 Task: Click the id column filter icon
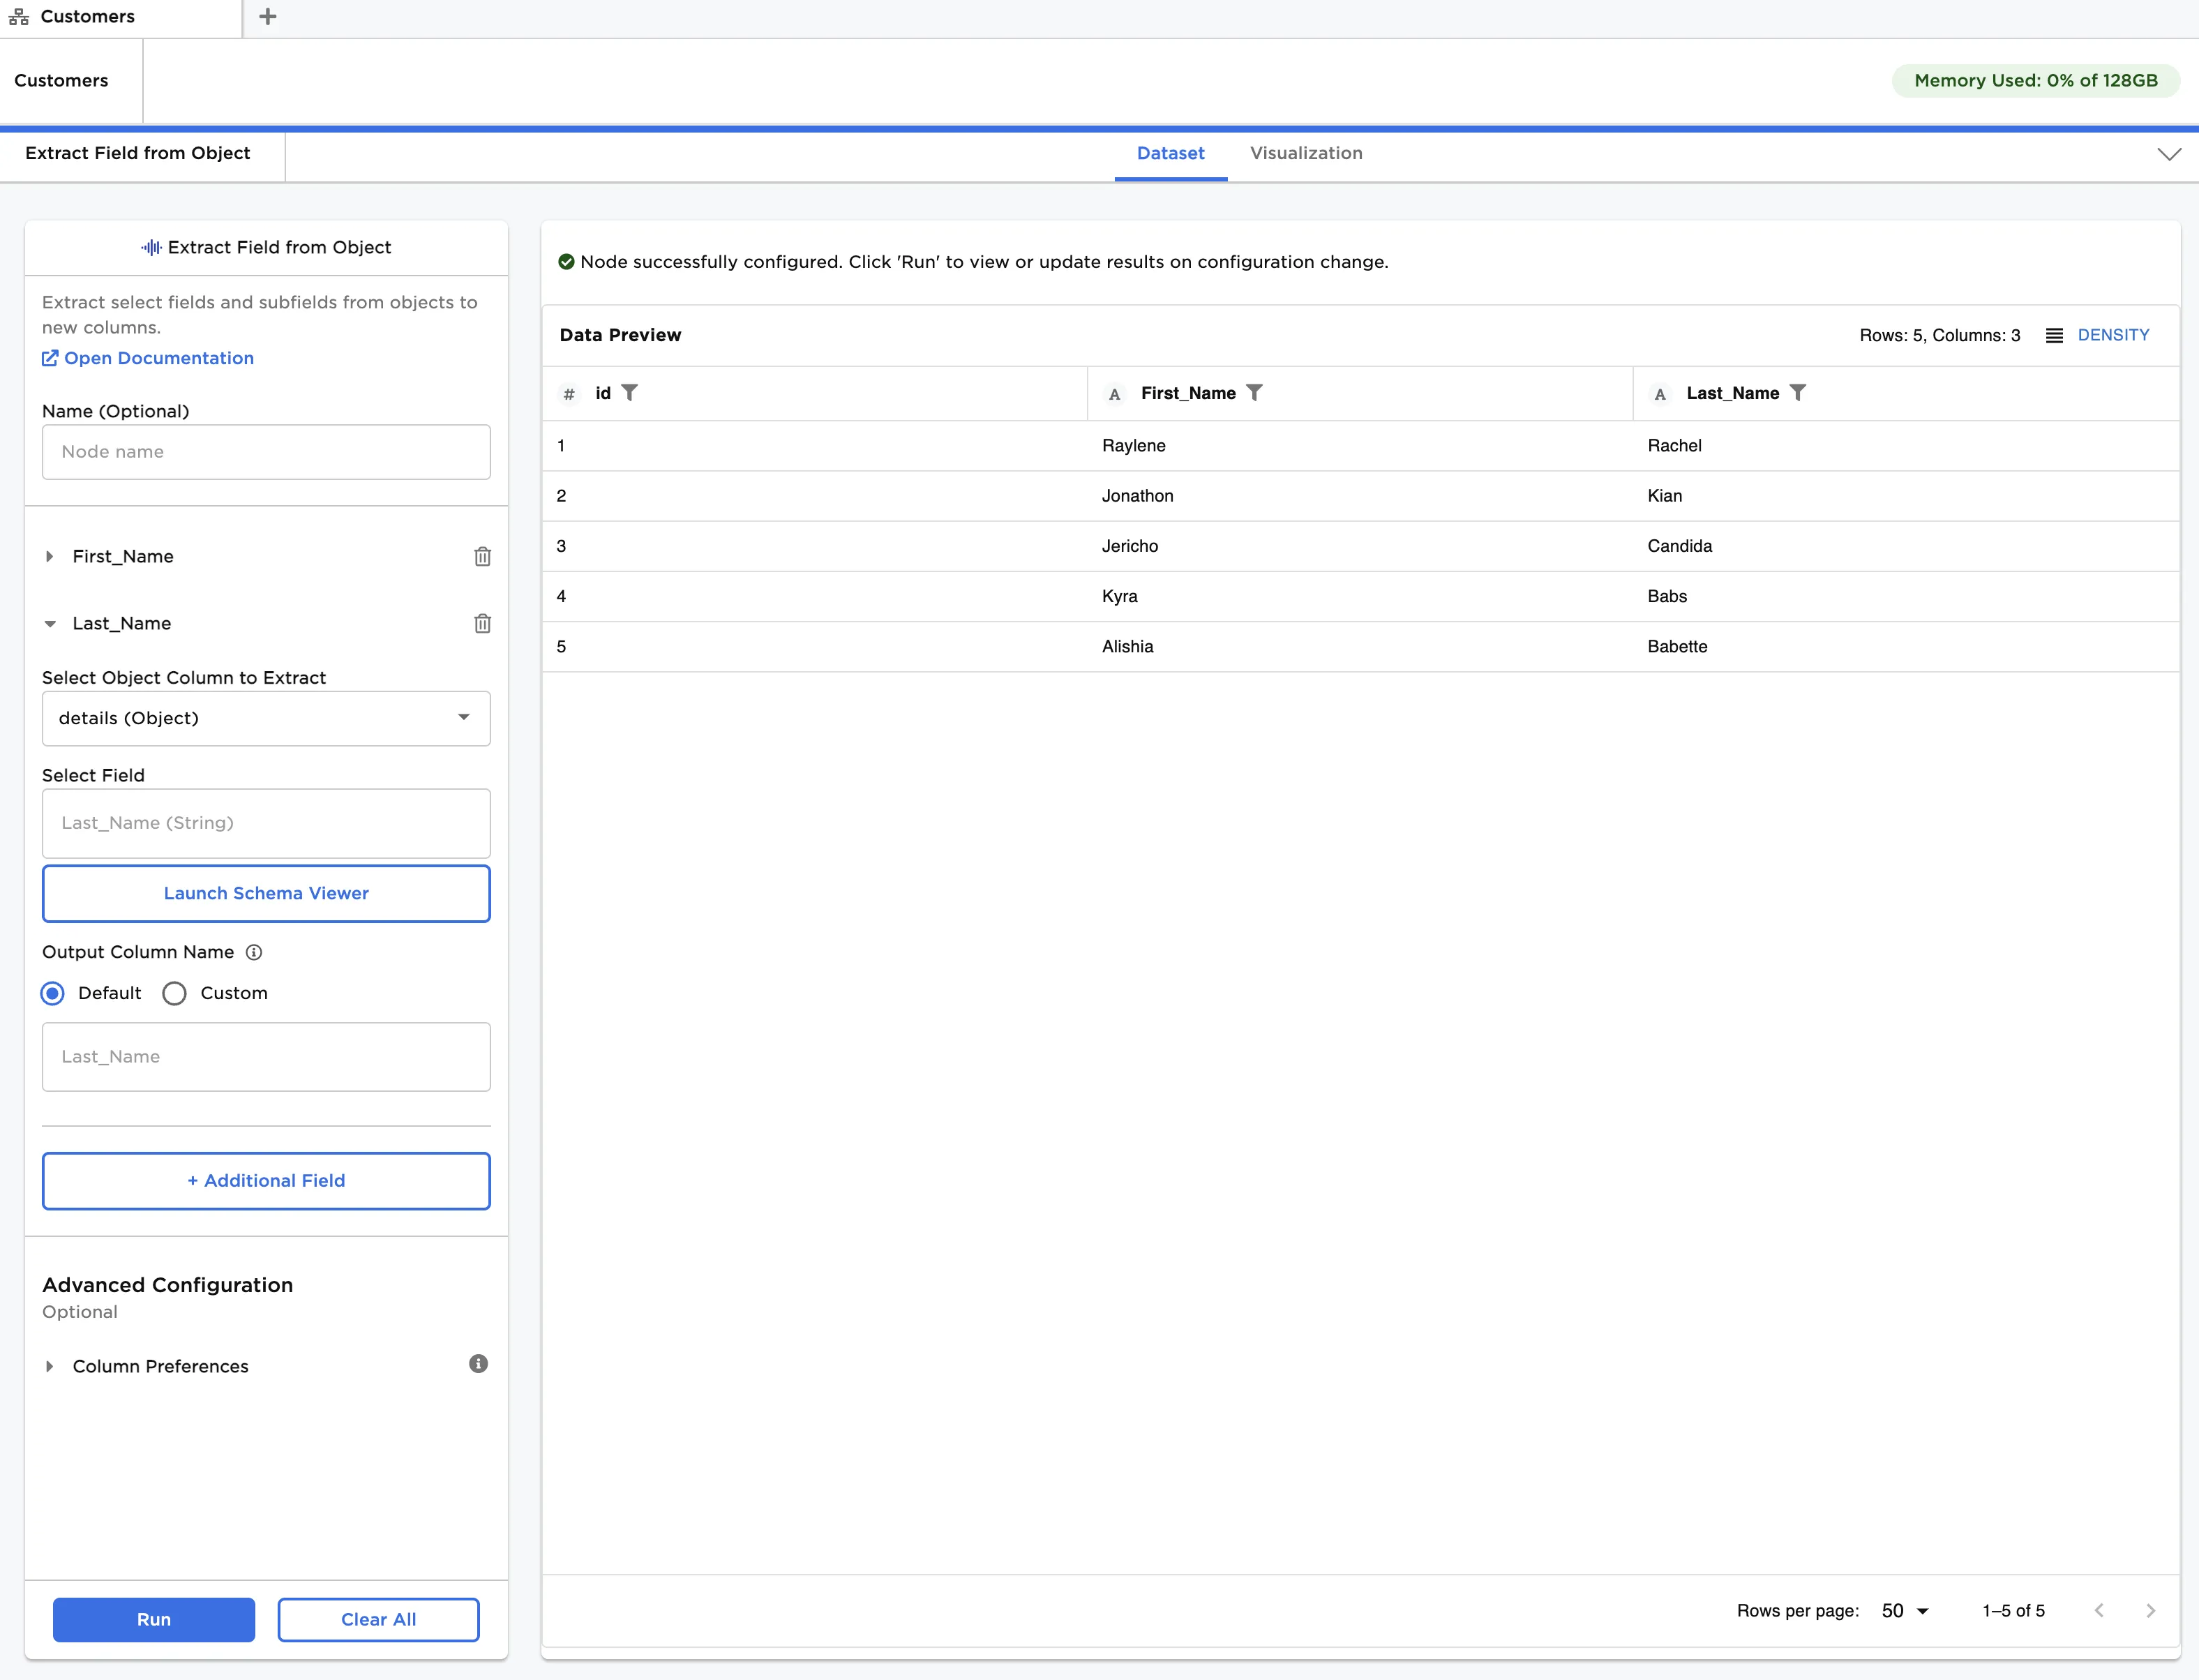(x=629, y=393)
